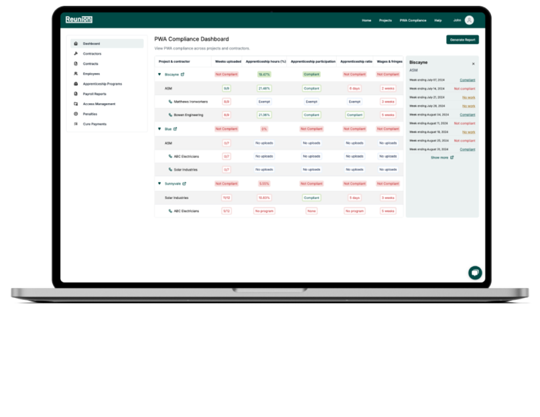Click the Payroll Reports icon
The image size is (540, 417).
pyautogui.click(x=76, y=94)
